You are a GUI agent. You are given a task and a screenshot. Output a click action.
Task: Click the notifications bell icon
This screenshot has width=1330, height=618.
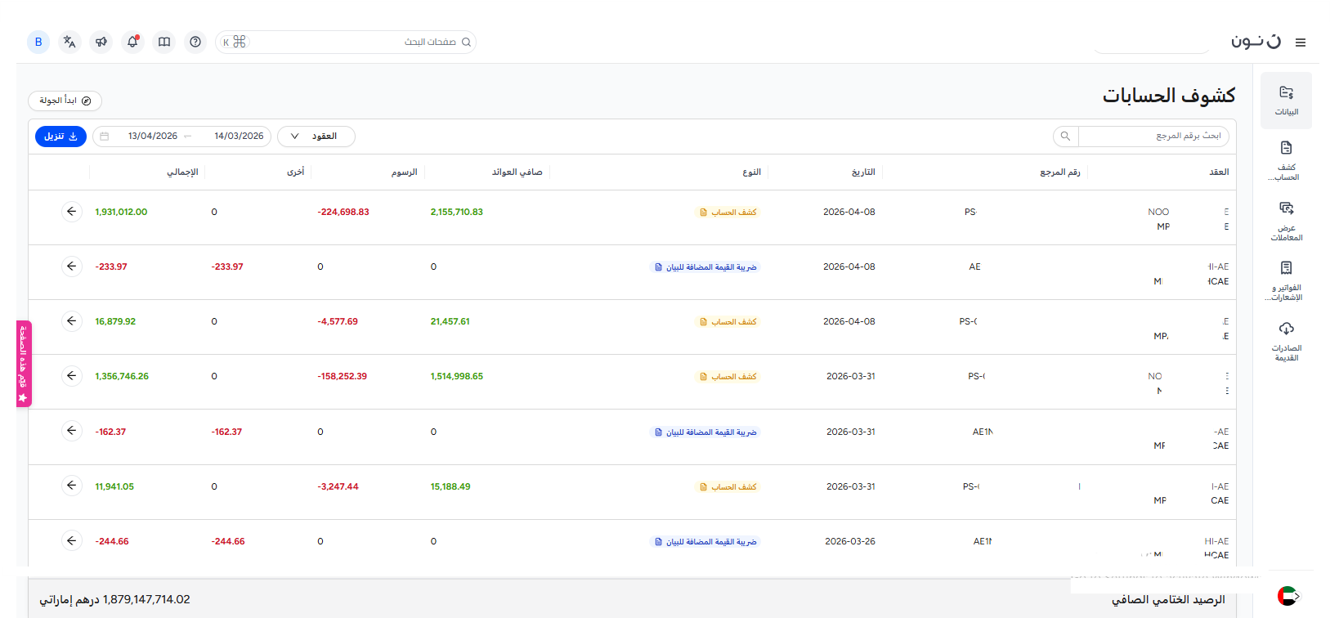[x=132, y=42]
